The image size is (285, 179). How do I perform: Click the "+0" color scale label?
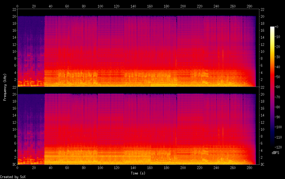[x=276, y=27]
